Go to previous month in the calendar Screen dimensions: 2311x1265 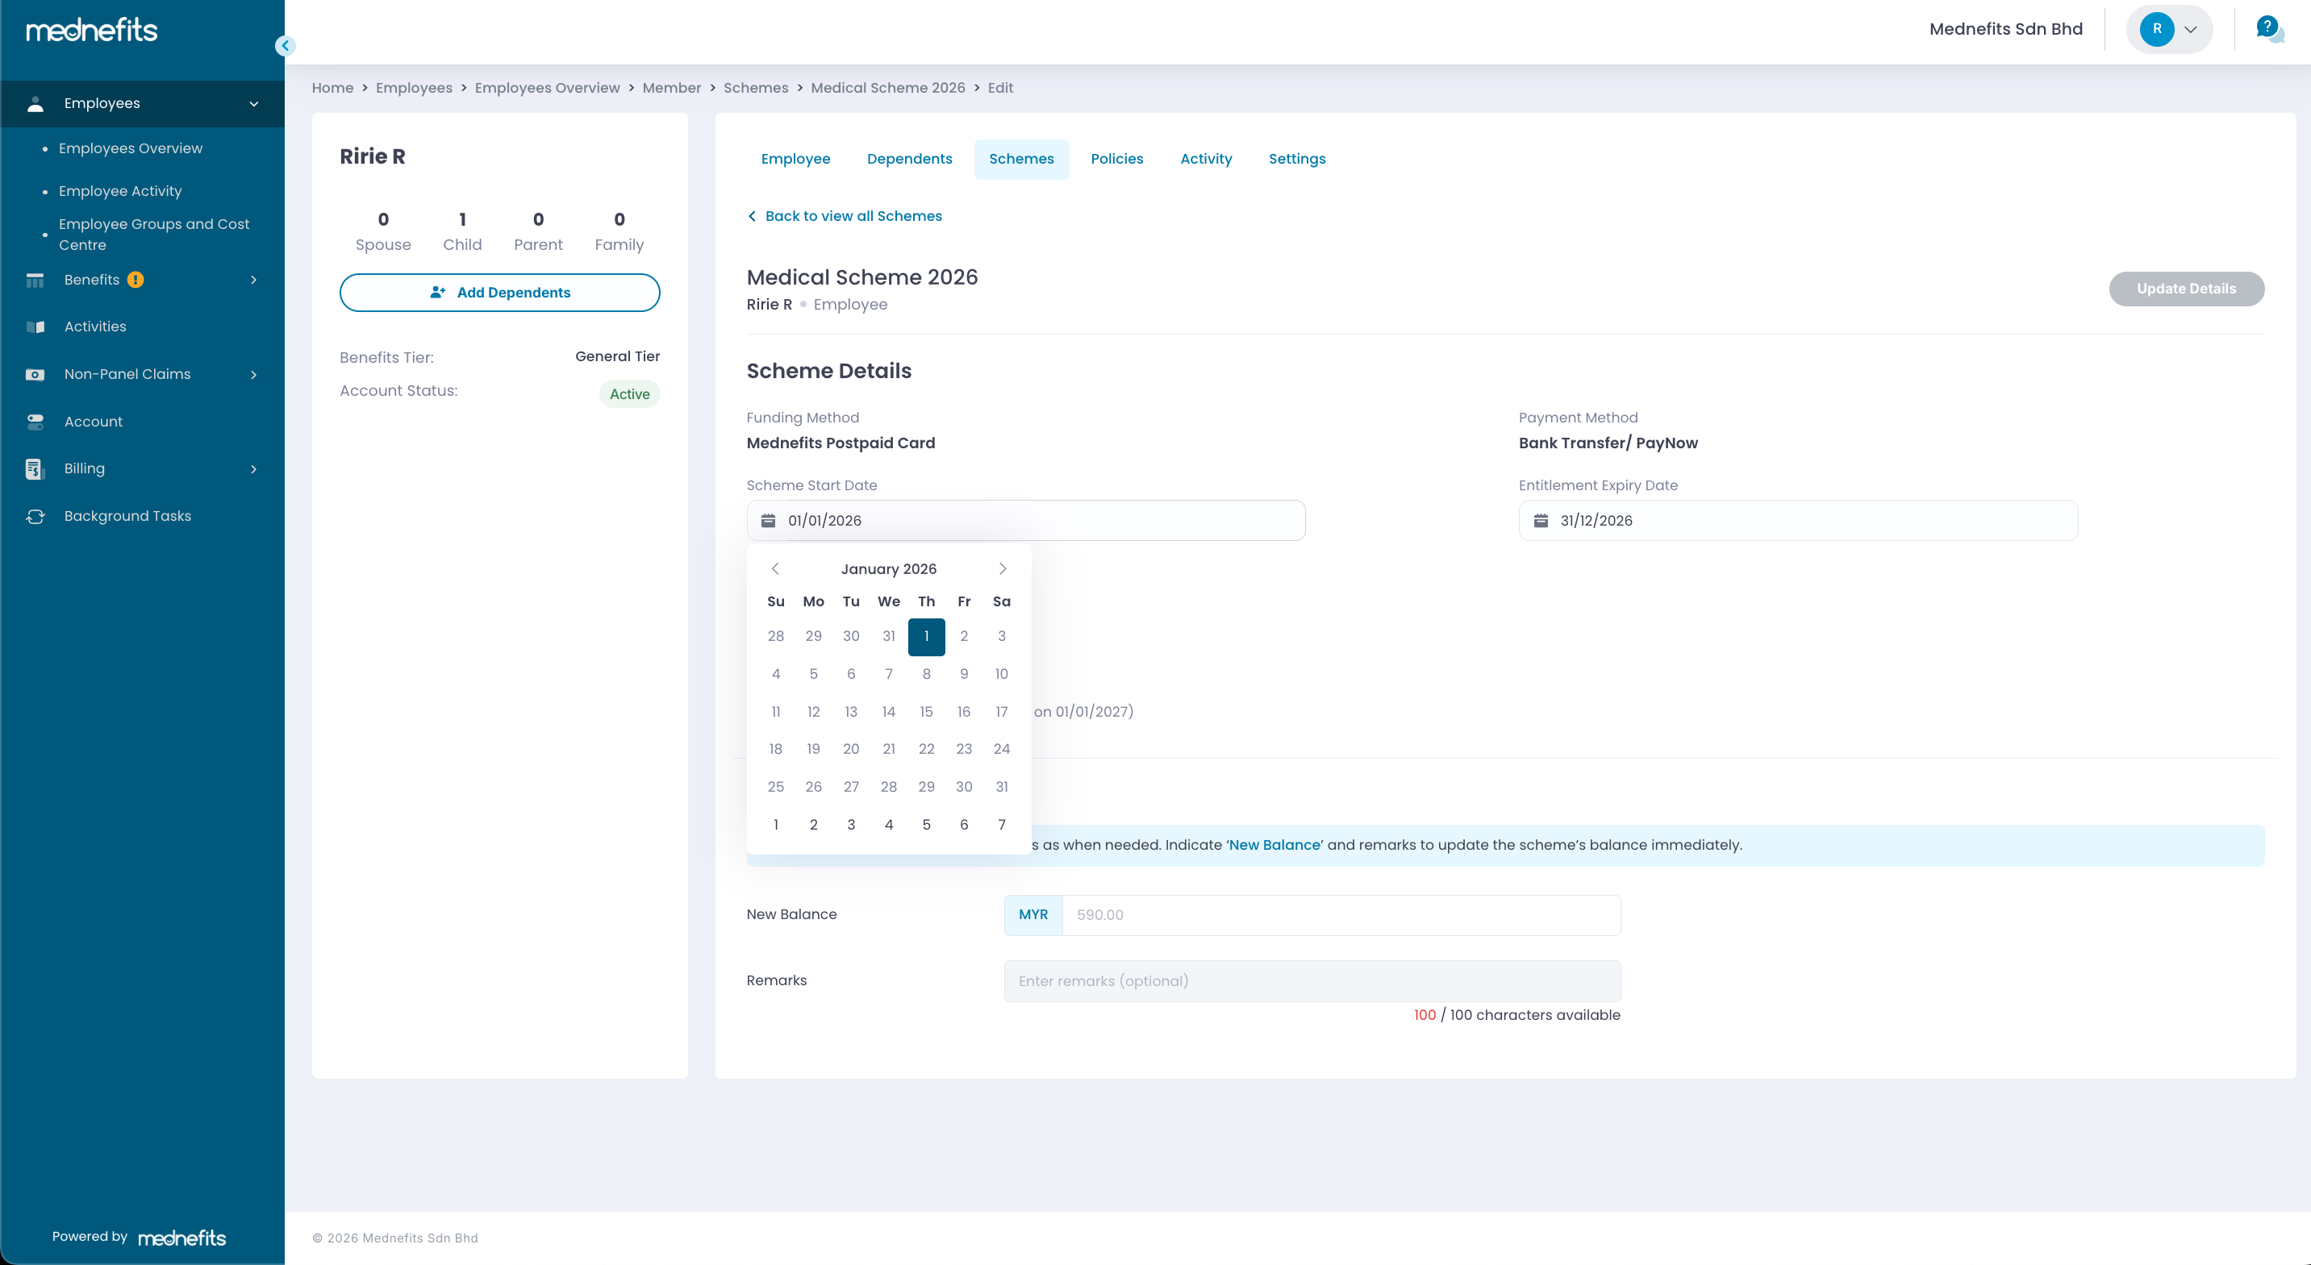click(775, 569)
